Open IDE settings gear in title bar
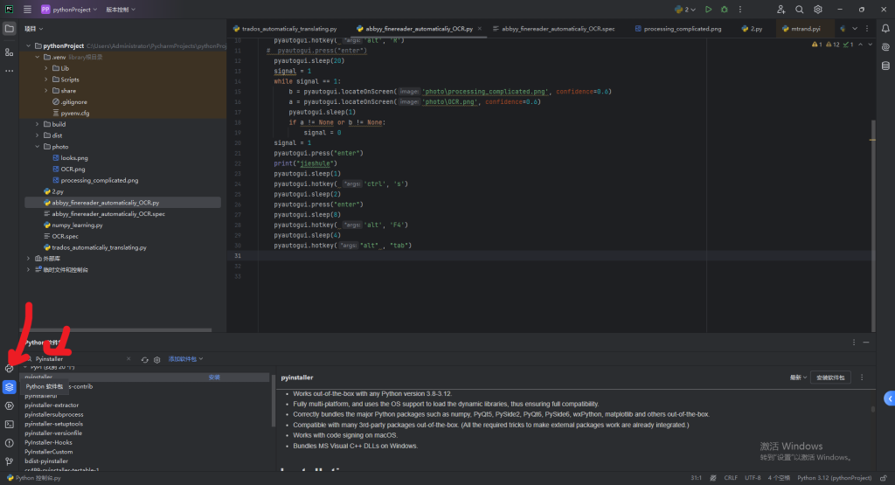The width and height of the screenshot is (895, 485). 818,10
